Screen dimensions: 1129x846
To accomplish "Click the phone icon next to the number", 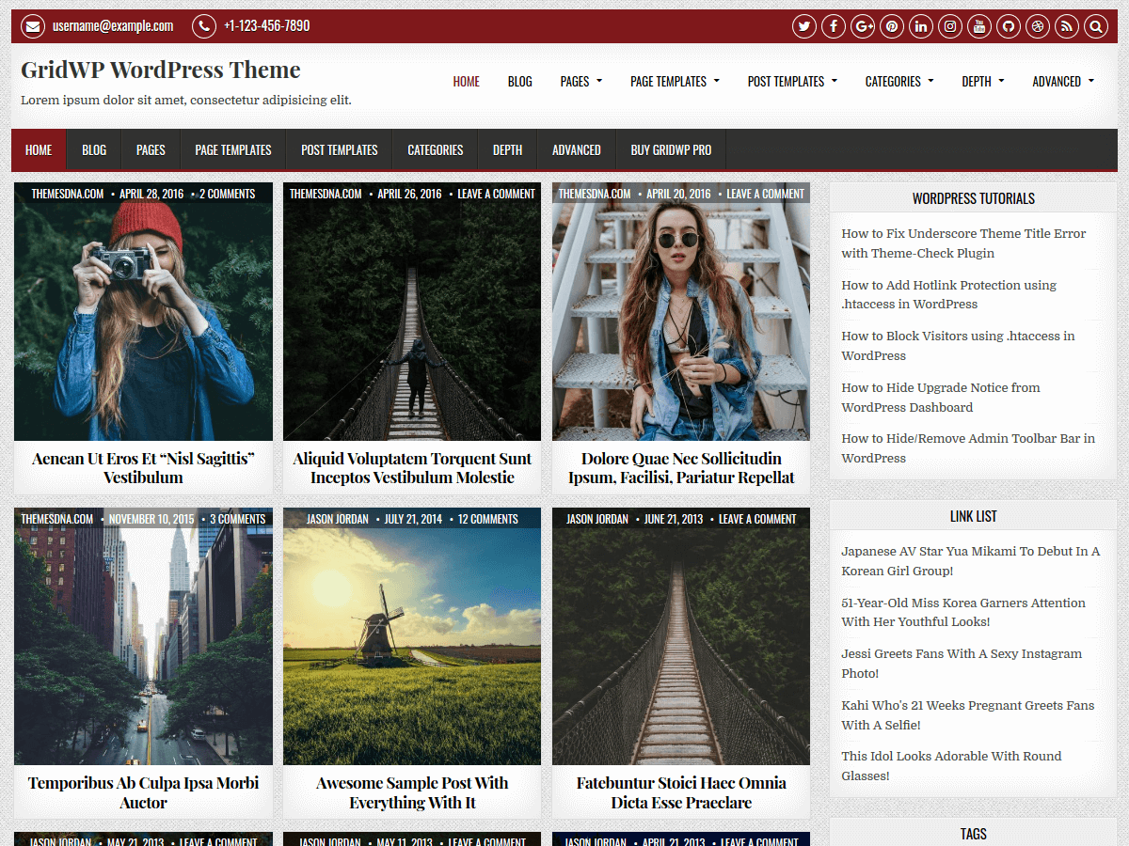I will pyautogui.click(x=203, y=26).
